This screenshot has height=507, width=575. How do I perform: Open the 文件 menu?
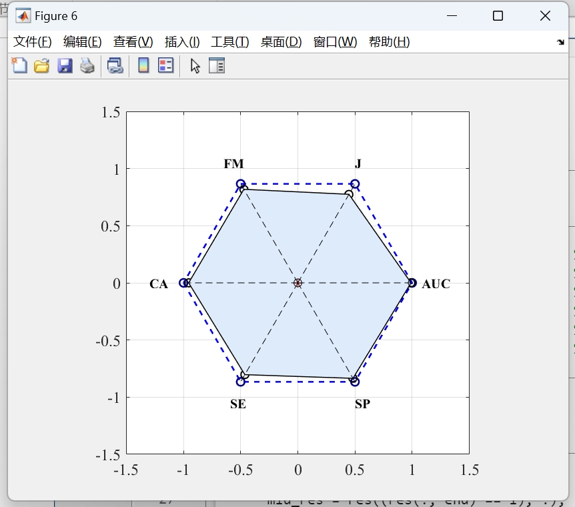pos(33,41)
